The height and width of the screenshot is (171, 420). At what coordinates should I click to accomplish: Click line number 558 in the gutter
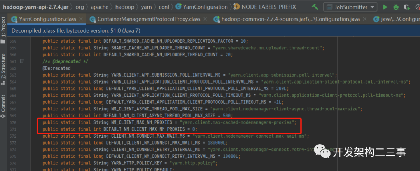tap(13, 42)
